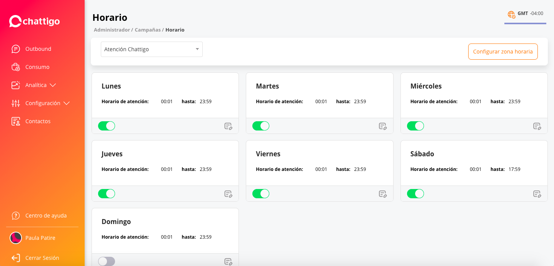This screenshot has width=554, height=266.
Task: Open the edit icon on Miércoles card
Action: (x=537, y=126)
